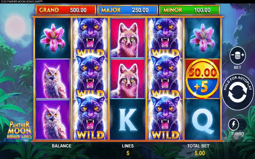Click the bottom owl symbol on first reel
The width and height of the screenshot is (255, 159).
53,120
